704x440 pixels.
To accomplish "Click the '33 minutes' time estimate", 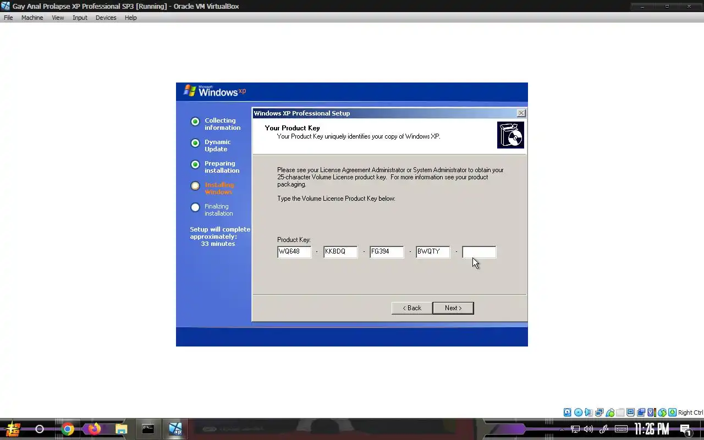I will [x=218, y=244].
